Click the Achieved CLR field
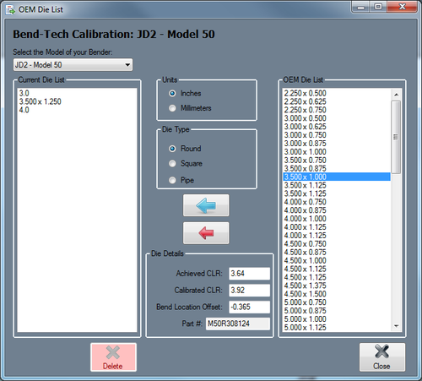The height and width of the screenshot is (381, 422). point(249,274)
